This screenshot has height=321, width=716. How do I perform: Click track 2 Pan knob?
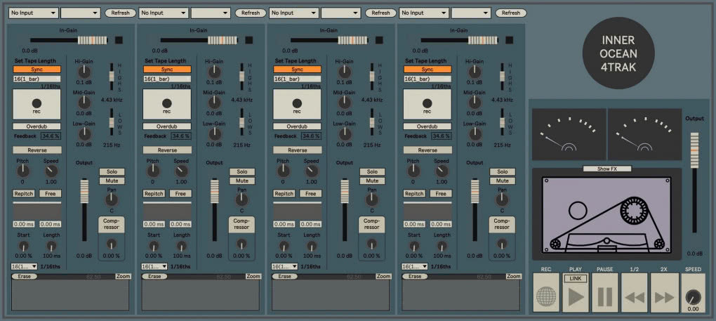coord(242,199)
